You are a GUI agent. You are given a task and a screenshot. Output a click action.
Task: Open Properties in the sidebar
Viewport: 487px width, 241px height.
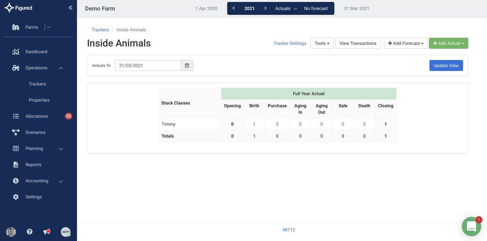(39, 100)
